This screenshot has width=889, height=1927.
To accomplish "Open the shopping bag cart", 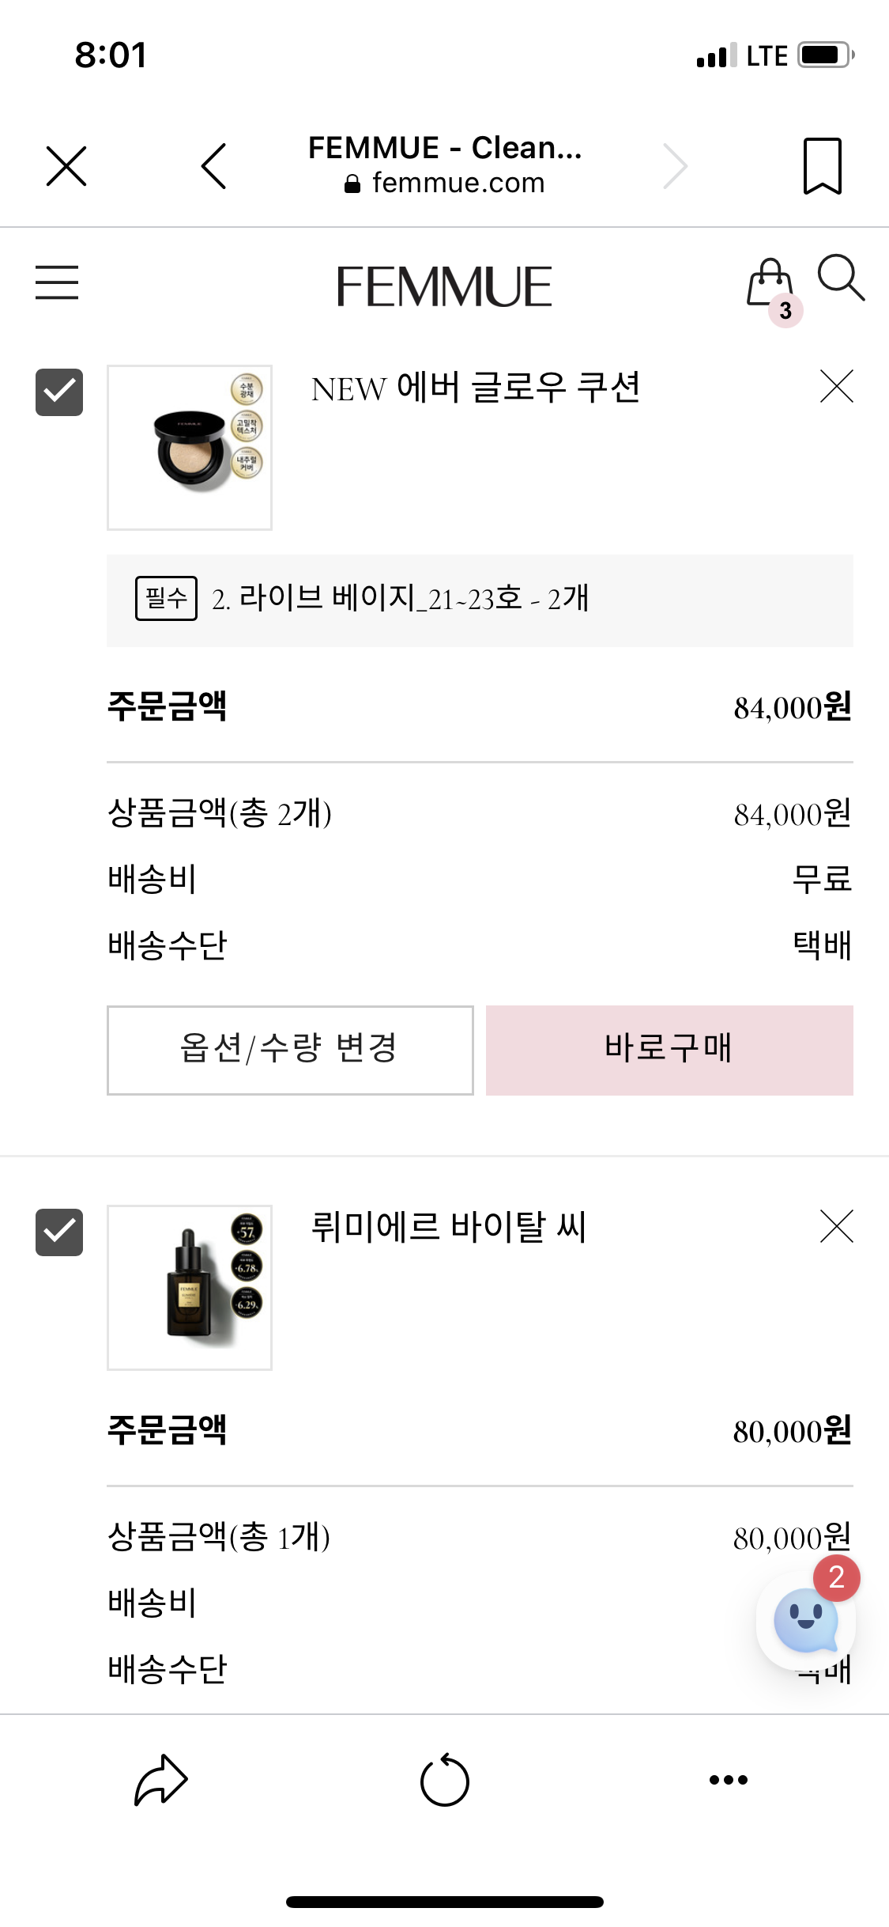I will coord(771,286).
